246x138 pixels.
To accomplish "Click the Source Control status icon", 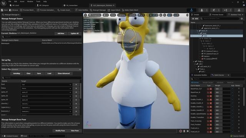I will [231, 136].
